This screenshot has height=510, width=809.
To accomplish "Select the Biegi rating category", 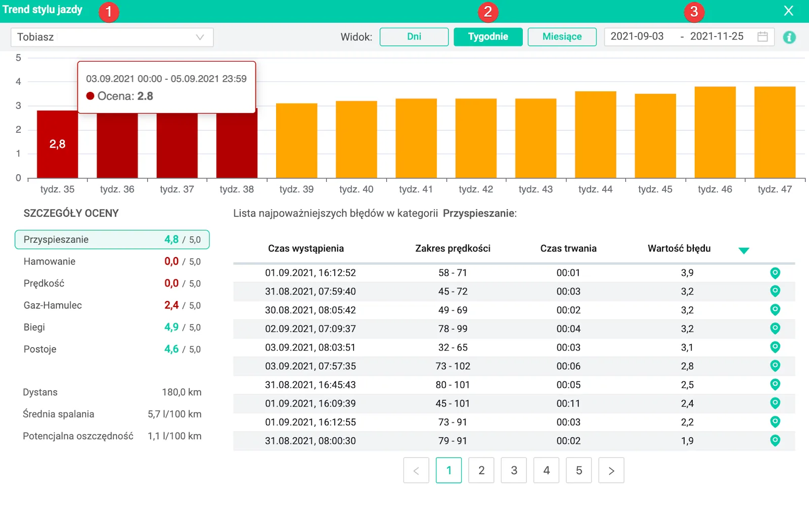I will (x=112, y=327).
